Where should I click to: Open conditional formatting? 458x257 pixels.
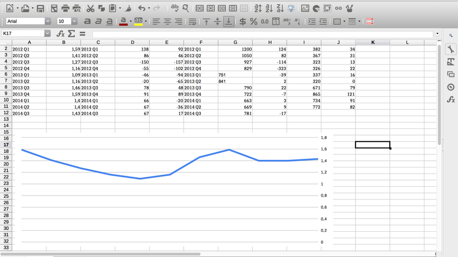click(x=370, y=21)
